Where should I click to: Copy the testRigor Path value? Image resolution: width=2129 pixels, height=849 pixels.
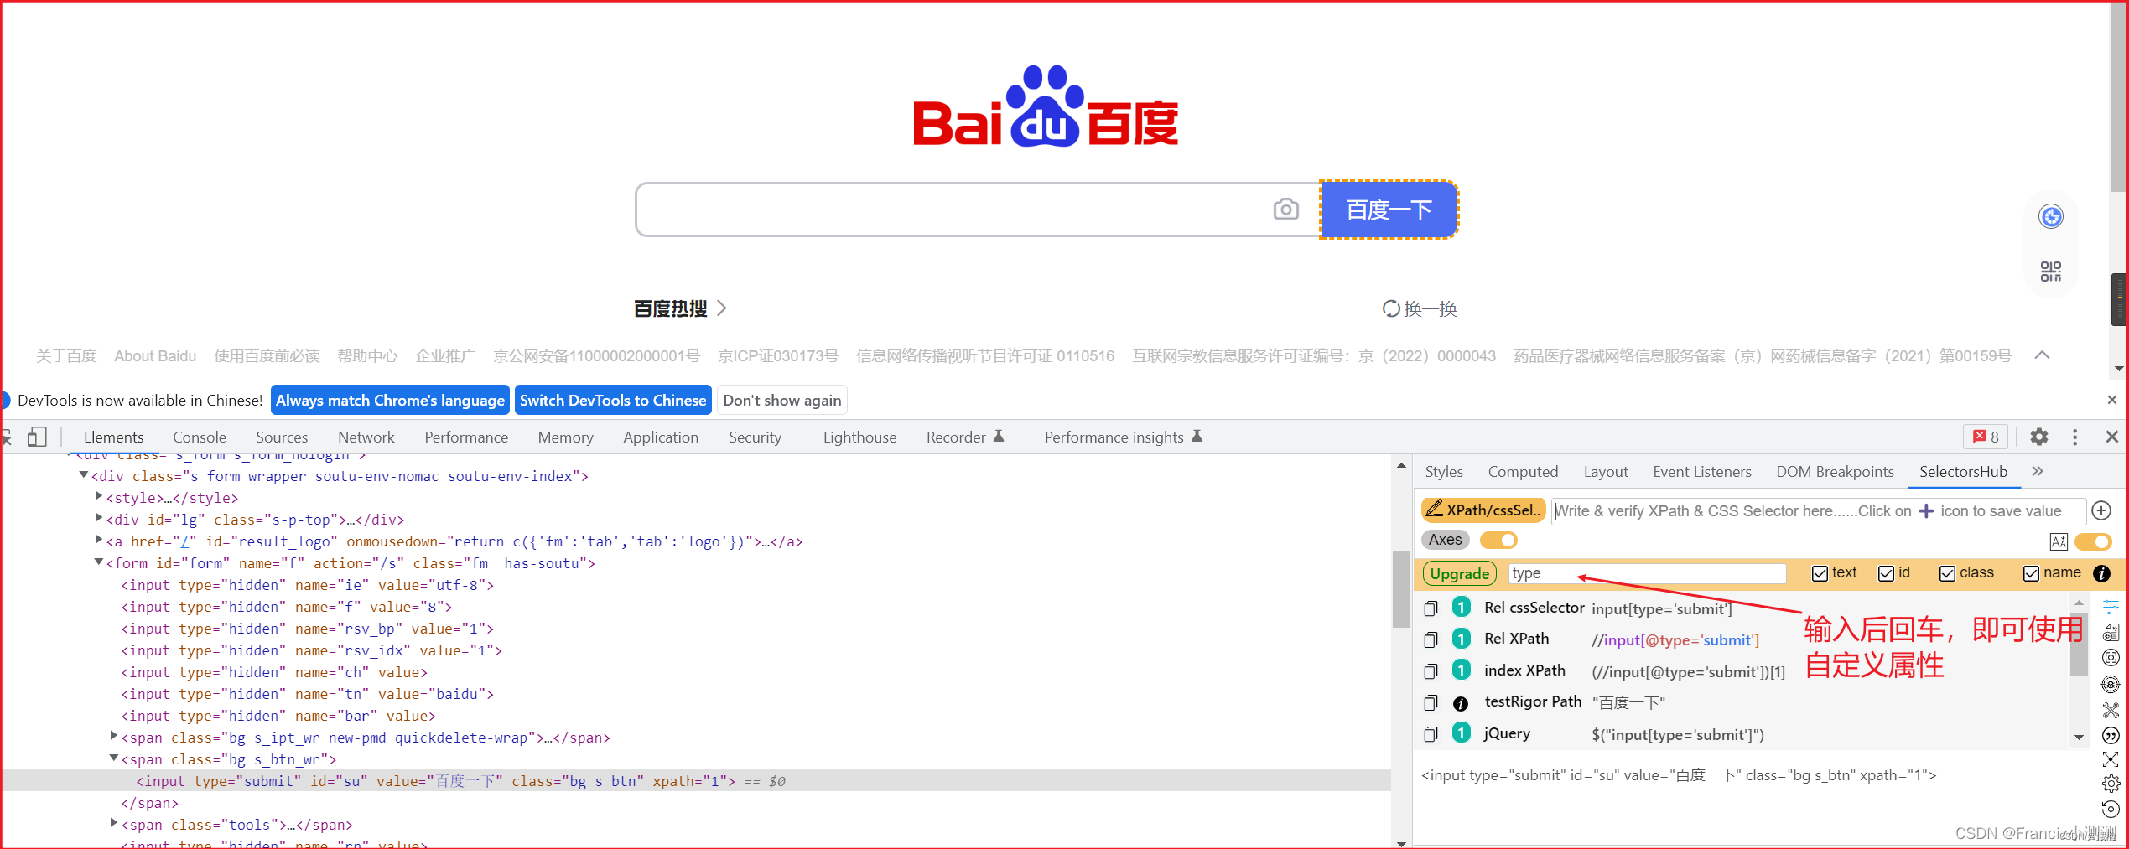pyautogui.click(x=1431, y=703)
